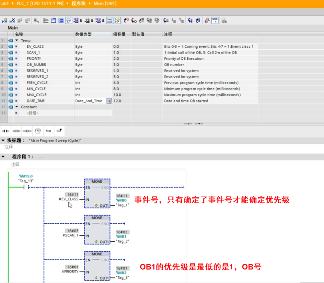Click the insert network toolbar icon
324x283 pixels.
(5, 20)
